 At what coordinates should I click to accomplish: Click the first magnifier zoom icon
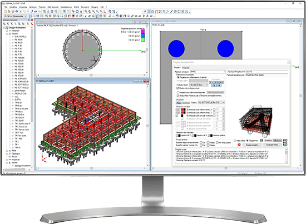[x=86, y=12]
